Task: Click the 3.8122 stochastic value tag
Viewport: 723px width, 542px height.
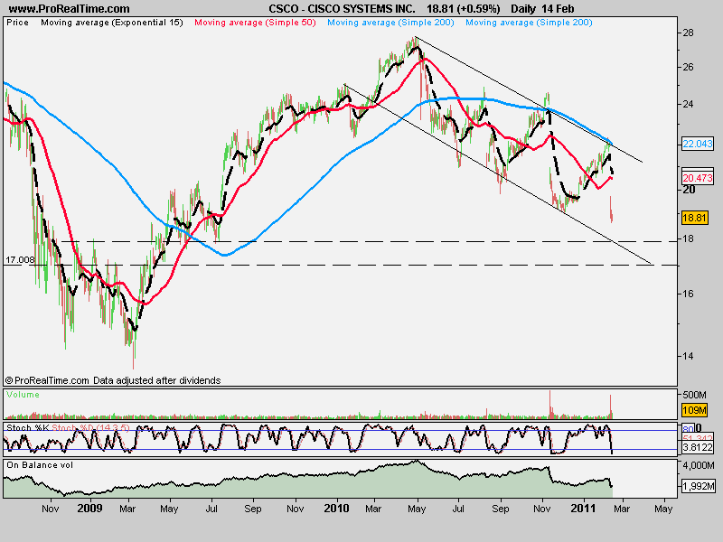Action: (697, 447)
